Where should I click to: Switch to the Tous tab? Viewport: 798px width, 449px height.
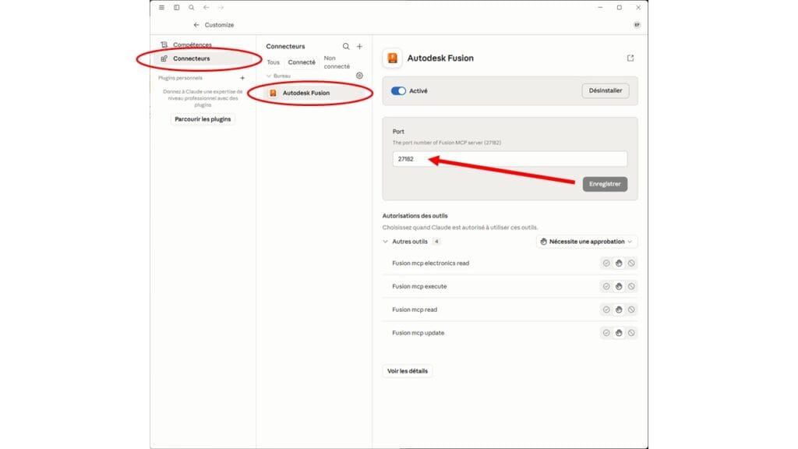[274, 62]
